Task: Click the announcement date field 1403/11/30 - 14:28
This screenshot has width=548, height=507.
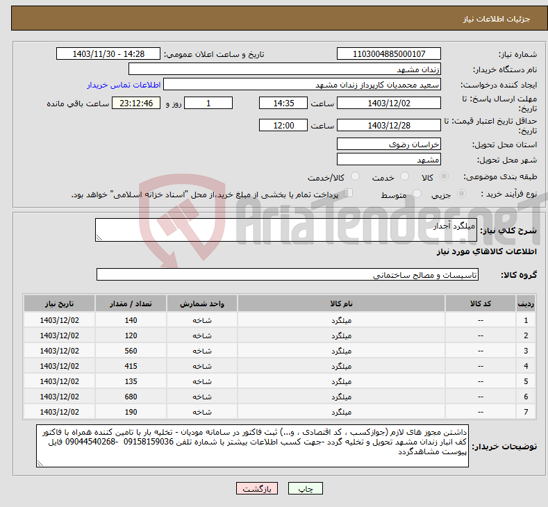Action: coord(108,53)
